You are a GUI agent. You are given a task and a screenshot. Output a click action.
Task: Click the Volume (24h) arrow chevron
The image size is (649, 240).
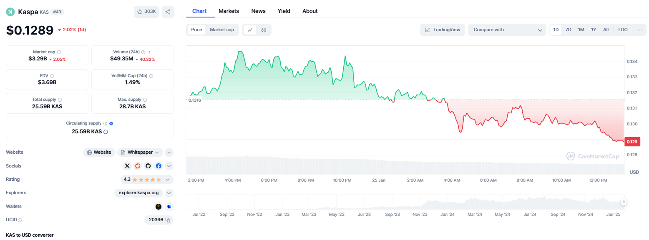point(149,52)
